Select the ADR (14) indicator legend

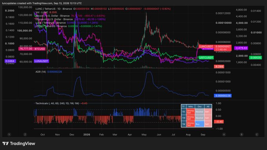[x=49, y=72]
